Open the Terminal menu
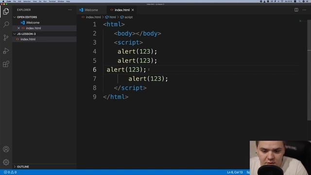The width and height of the screenshot is (311, 175). click(52, 1)
